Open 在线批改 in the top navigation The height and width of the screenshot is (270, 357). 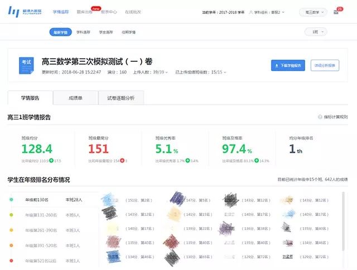tap(133, 12)
